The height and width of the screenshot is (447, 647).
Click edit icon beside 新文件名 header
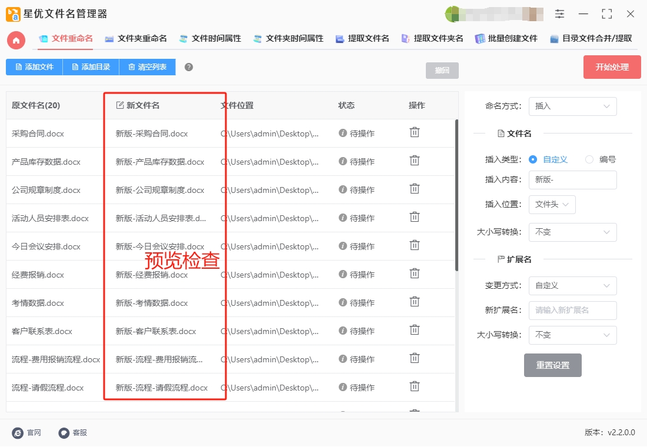[119, 105]
